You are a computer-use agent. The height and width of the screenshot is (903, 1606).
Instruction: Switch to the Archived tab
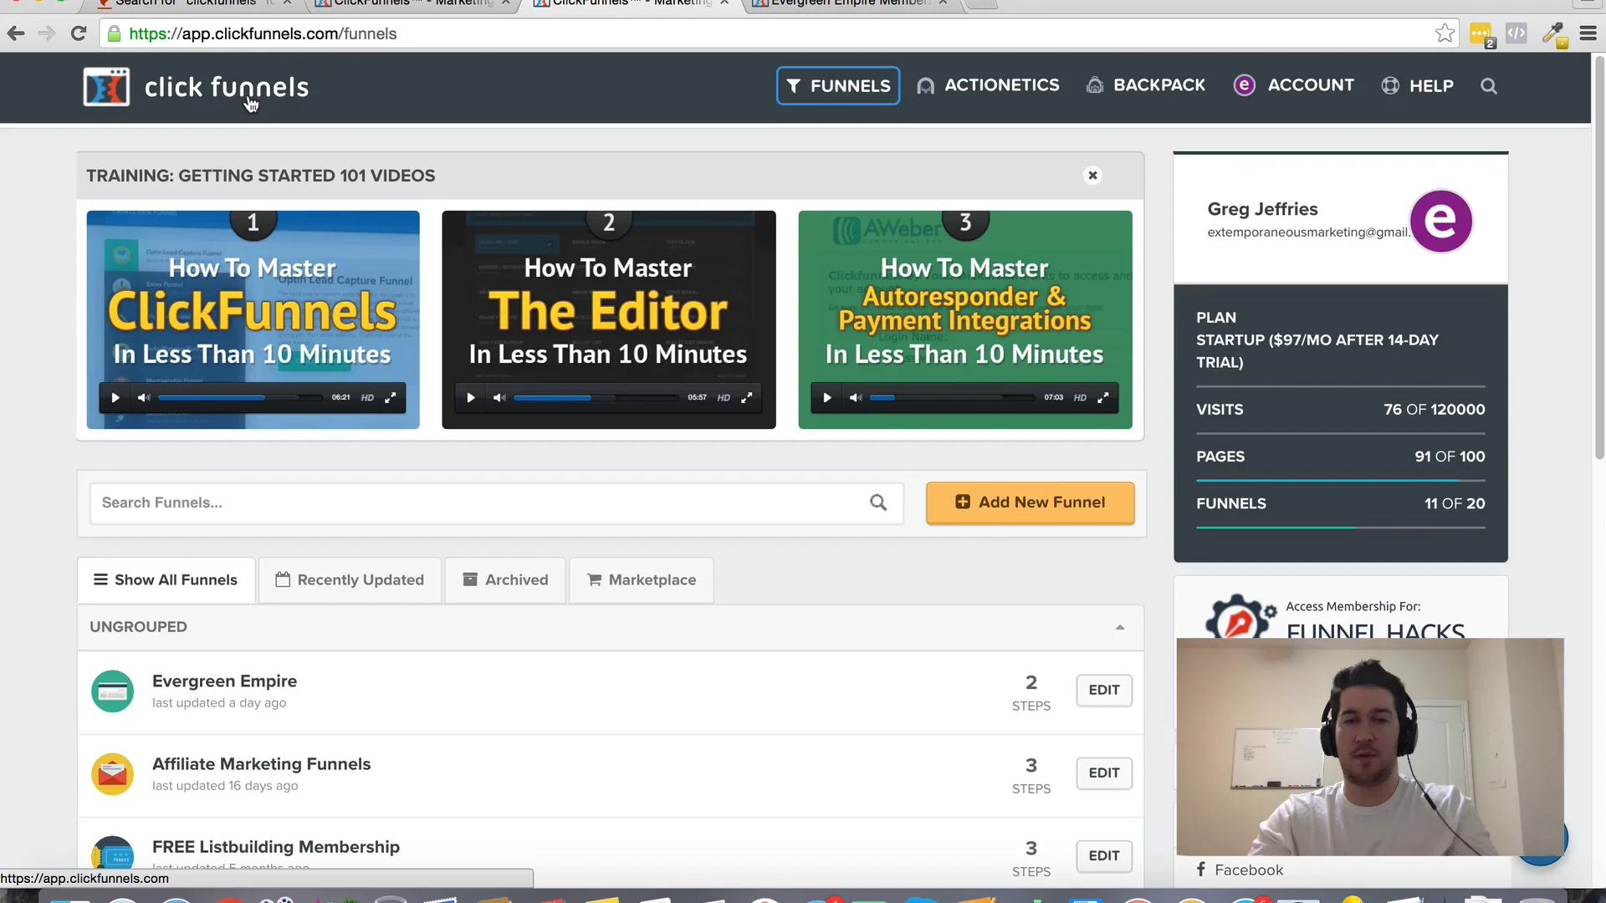505,580
